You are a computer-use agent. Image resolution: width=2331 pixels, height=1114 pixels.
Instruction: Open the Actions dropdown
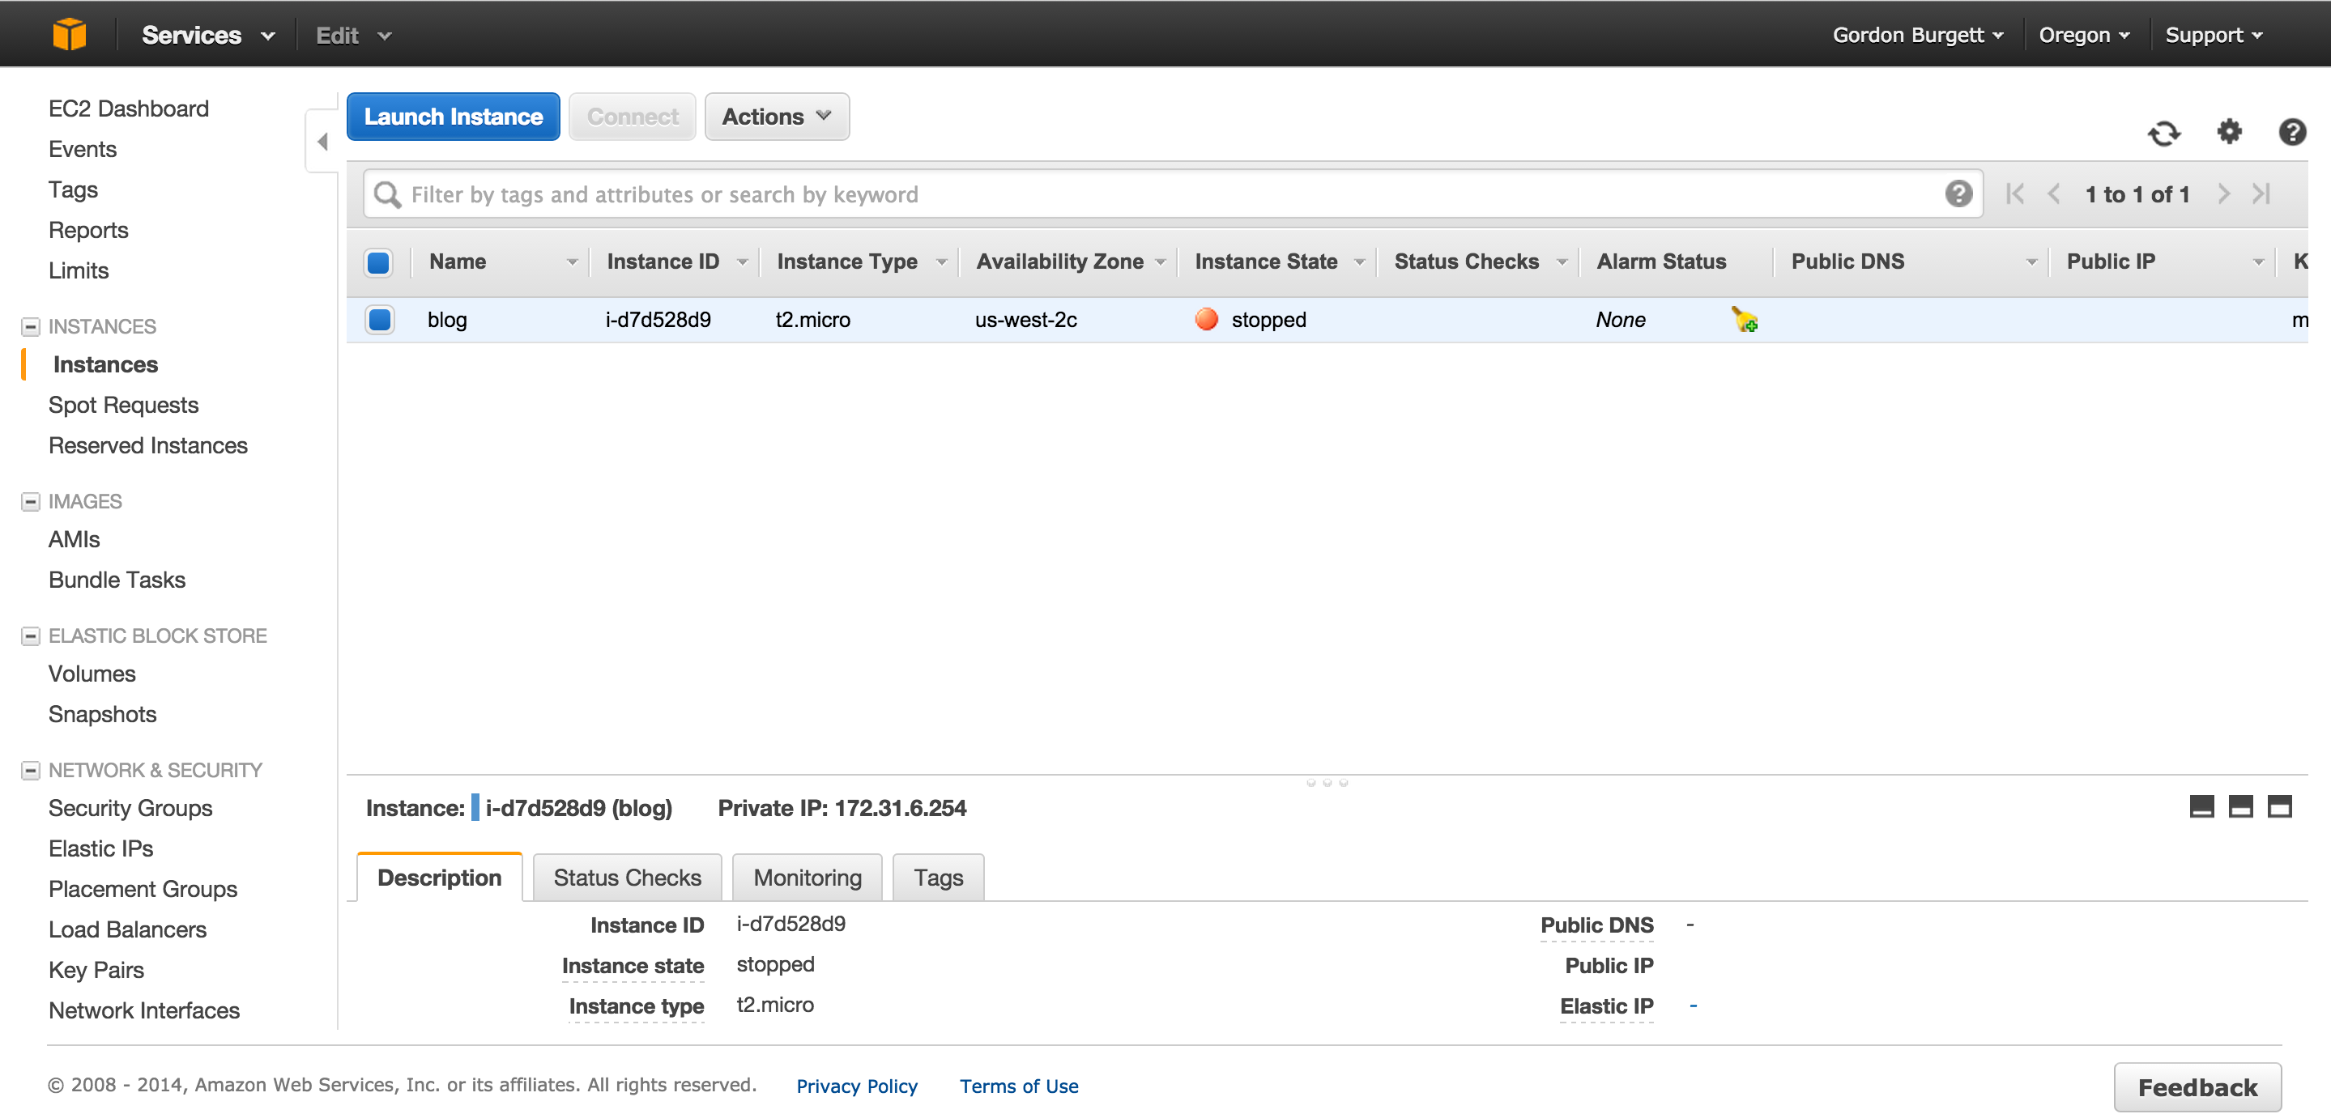[x=777, y=116]
